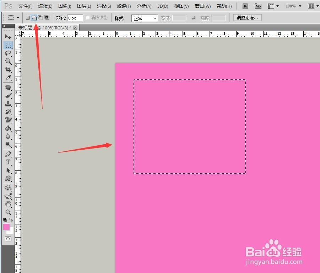
Task: Open the 文件(F) menu
Action: click(25, 6)
